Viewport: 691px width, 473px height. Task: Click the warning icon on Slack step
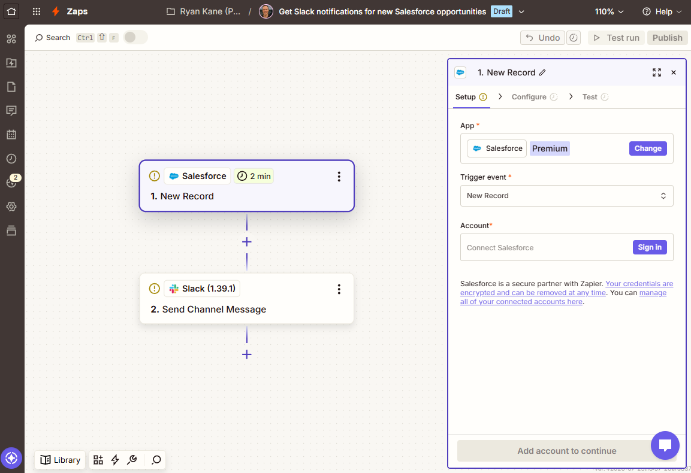[154, 289]
